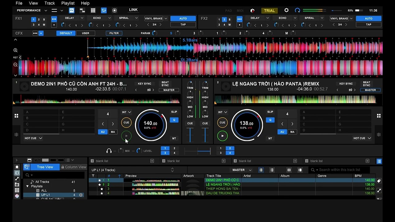Open the mixer panel icon in toolbar
Viewport: 395px width, 222px height.
104,10
